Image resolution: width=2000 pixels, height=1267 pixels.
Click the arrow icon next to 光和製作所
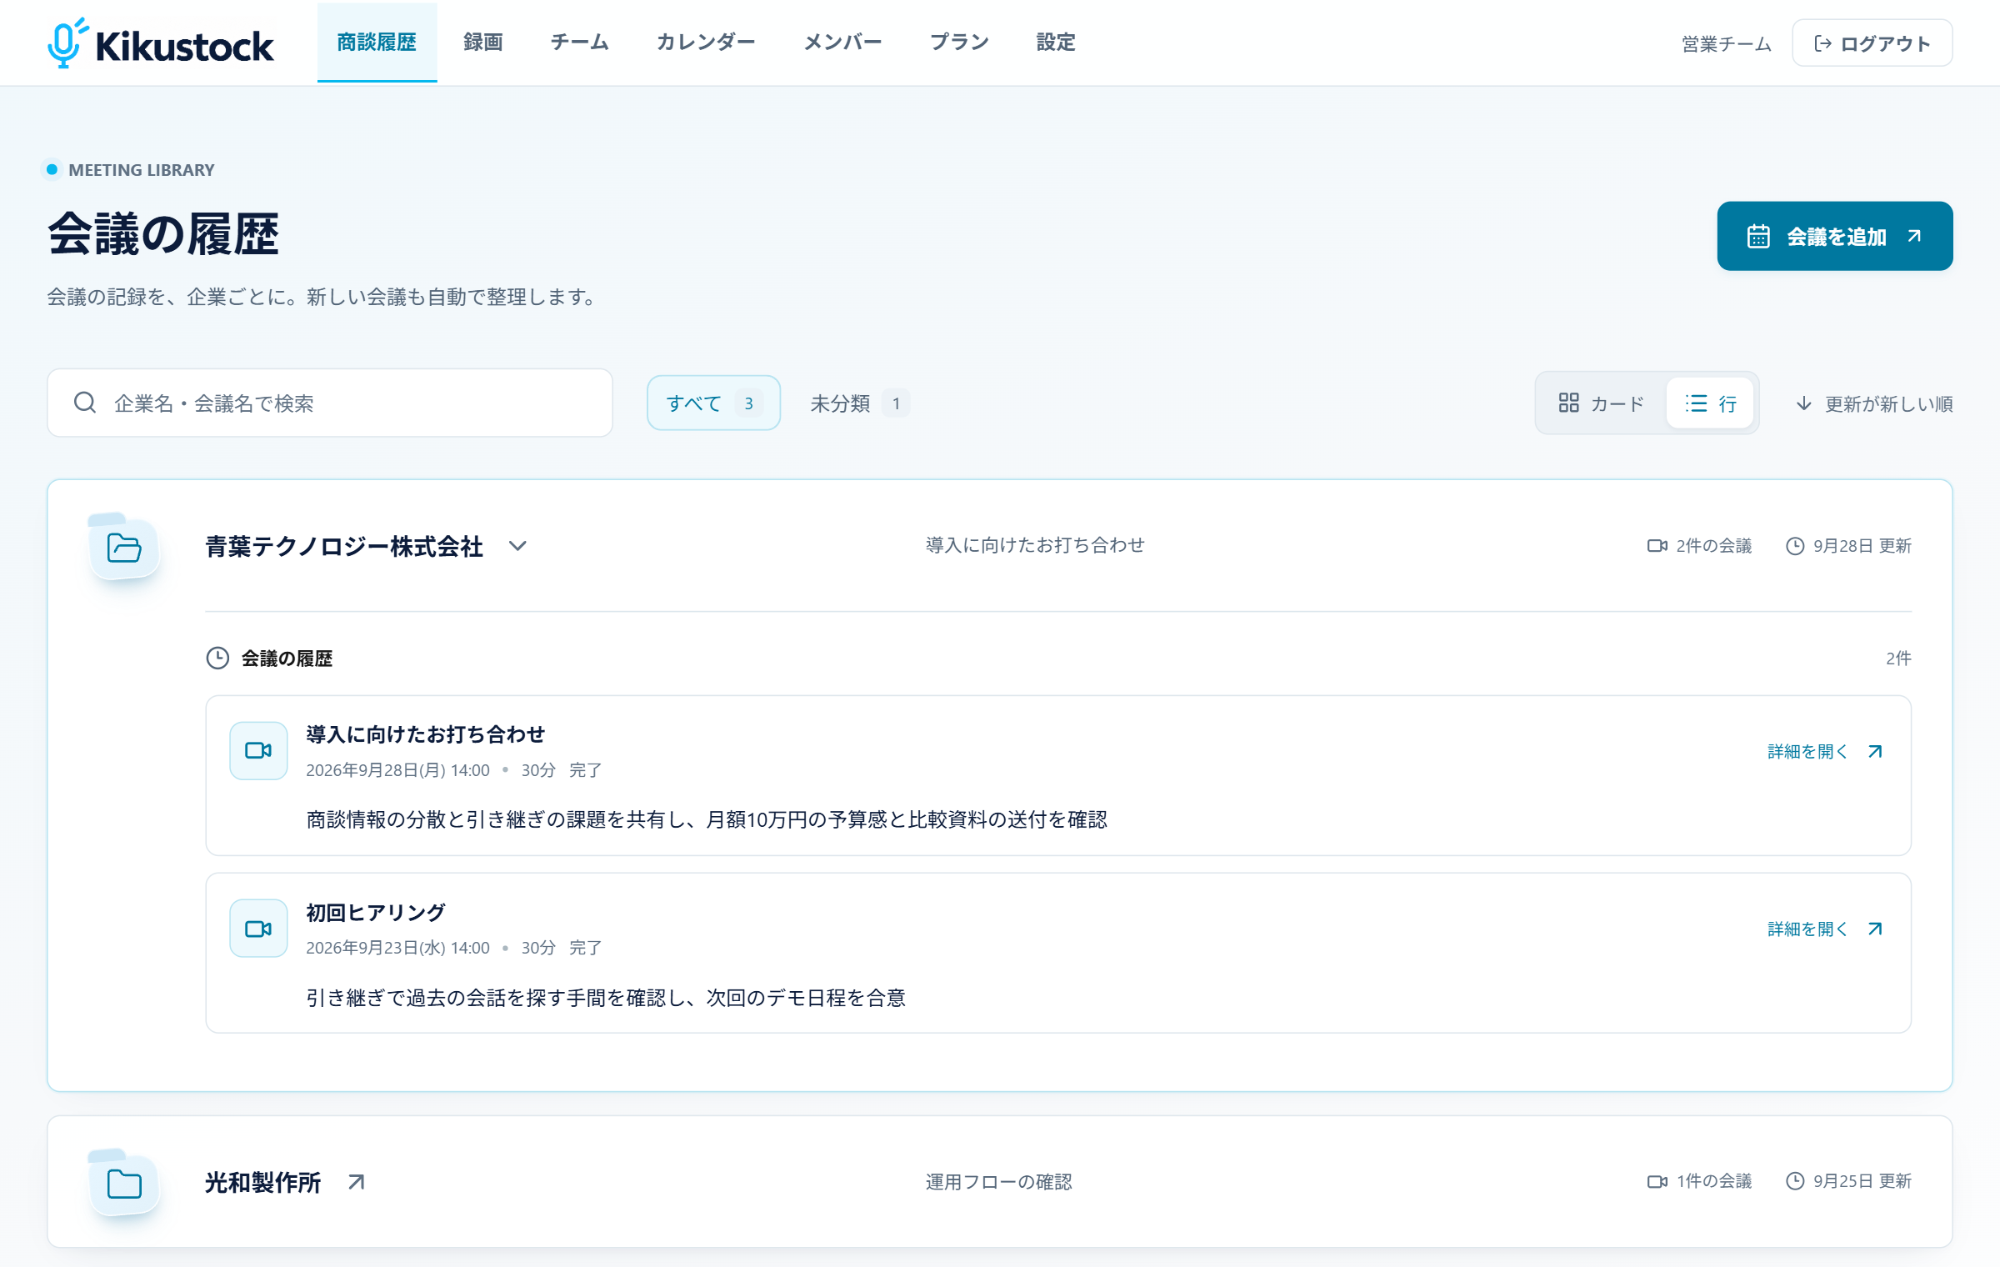(x=357, y=1182)
